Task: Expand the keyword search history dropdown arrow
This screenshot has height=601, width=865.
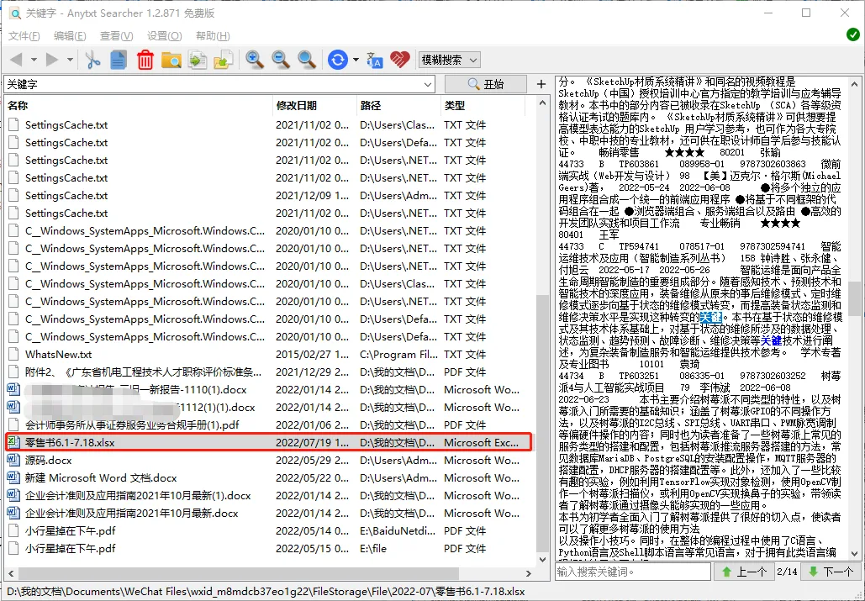Action: point(428,84)
